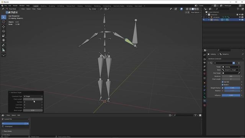Select the Move tool
Viewport: 245px width, 138px height.
point(3,27)
